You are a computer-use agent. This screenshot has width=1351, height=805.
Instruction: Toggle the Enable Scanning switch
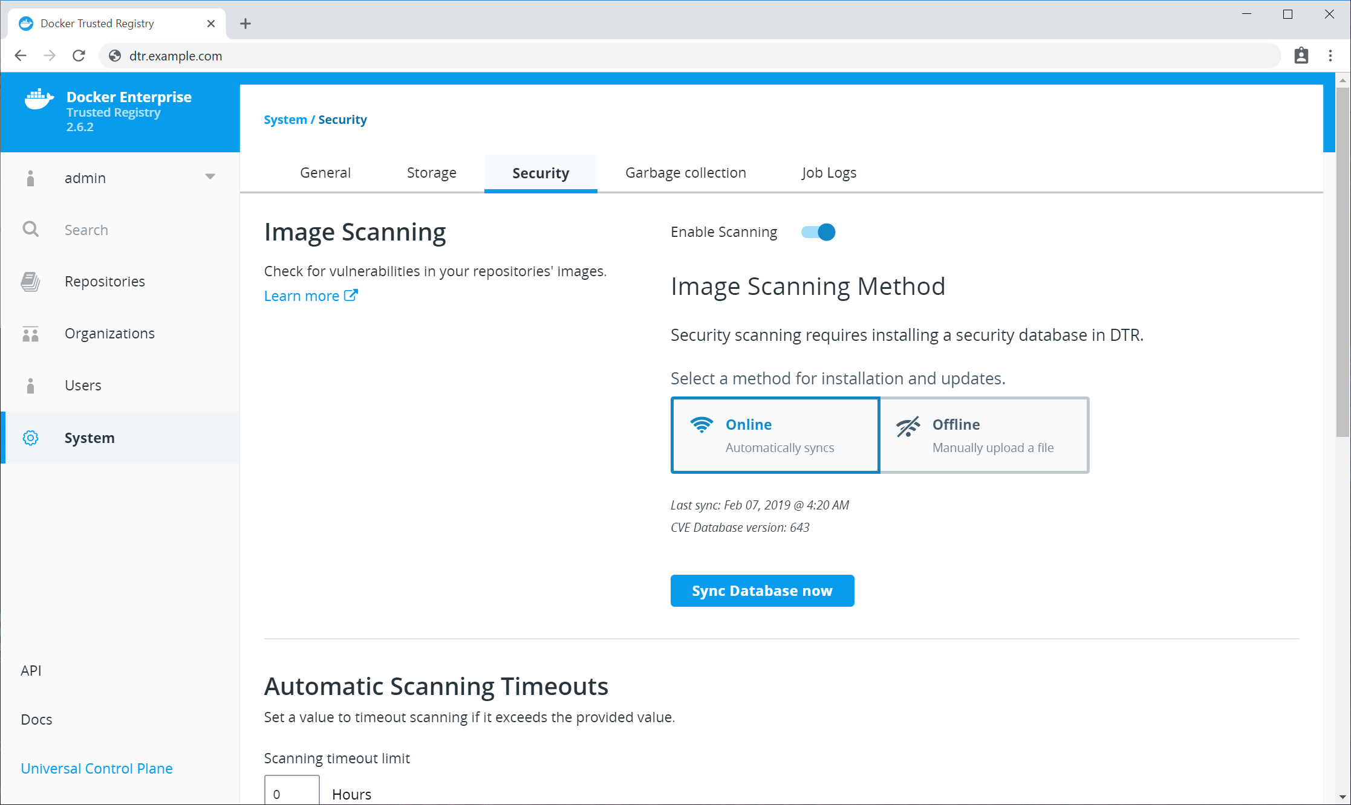click(x=818, y=232)
